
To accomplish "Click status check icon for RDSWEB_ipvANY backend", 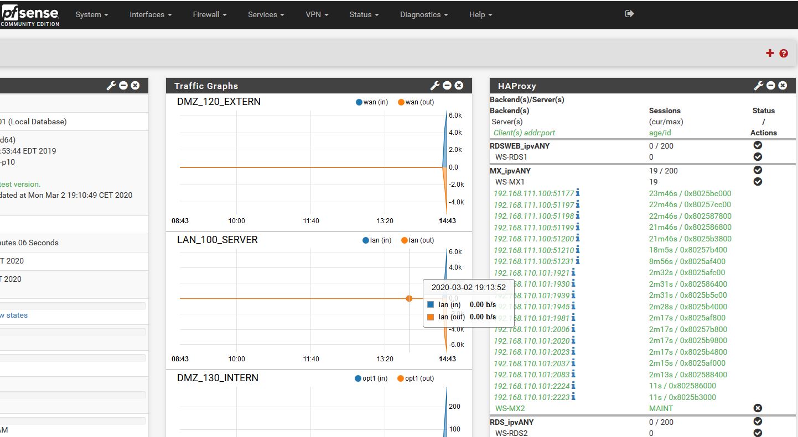I will point(758,145).
